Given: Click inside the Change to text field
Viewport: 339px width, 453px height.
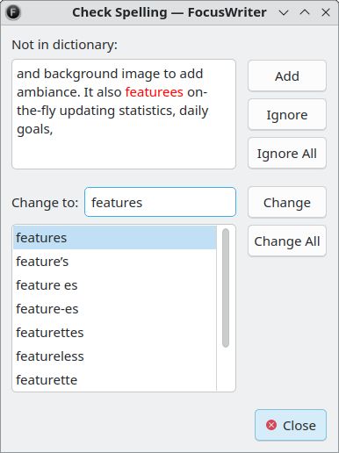Looking at the screenshot, I should point(160,202).
